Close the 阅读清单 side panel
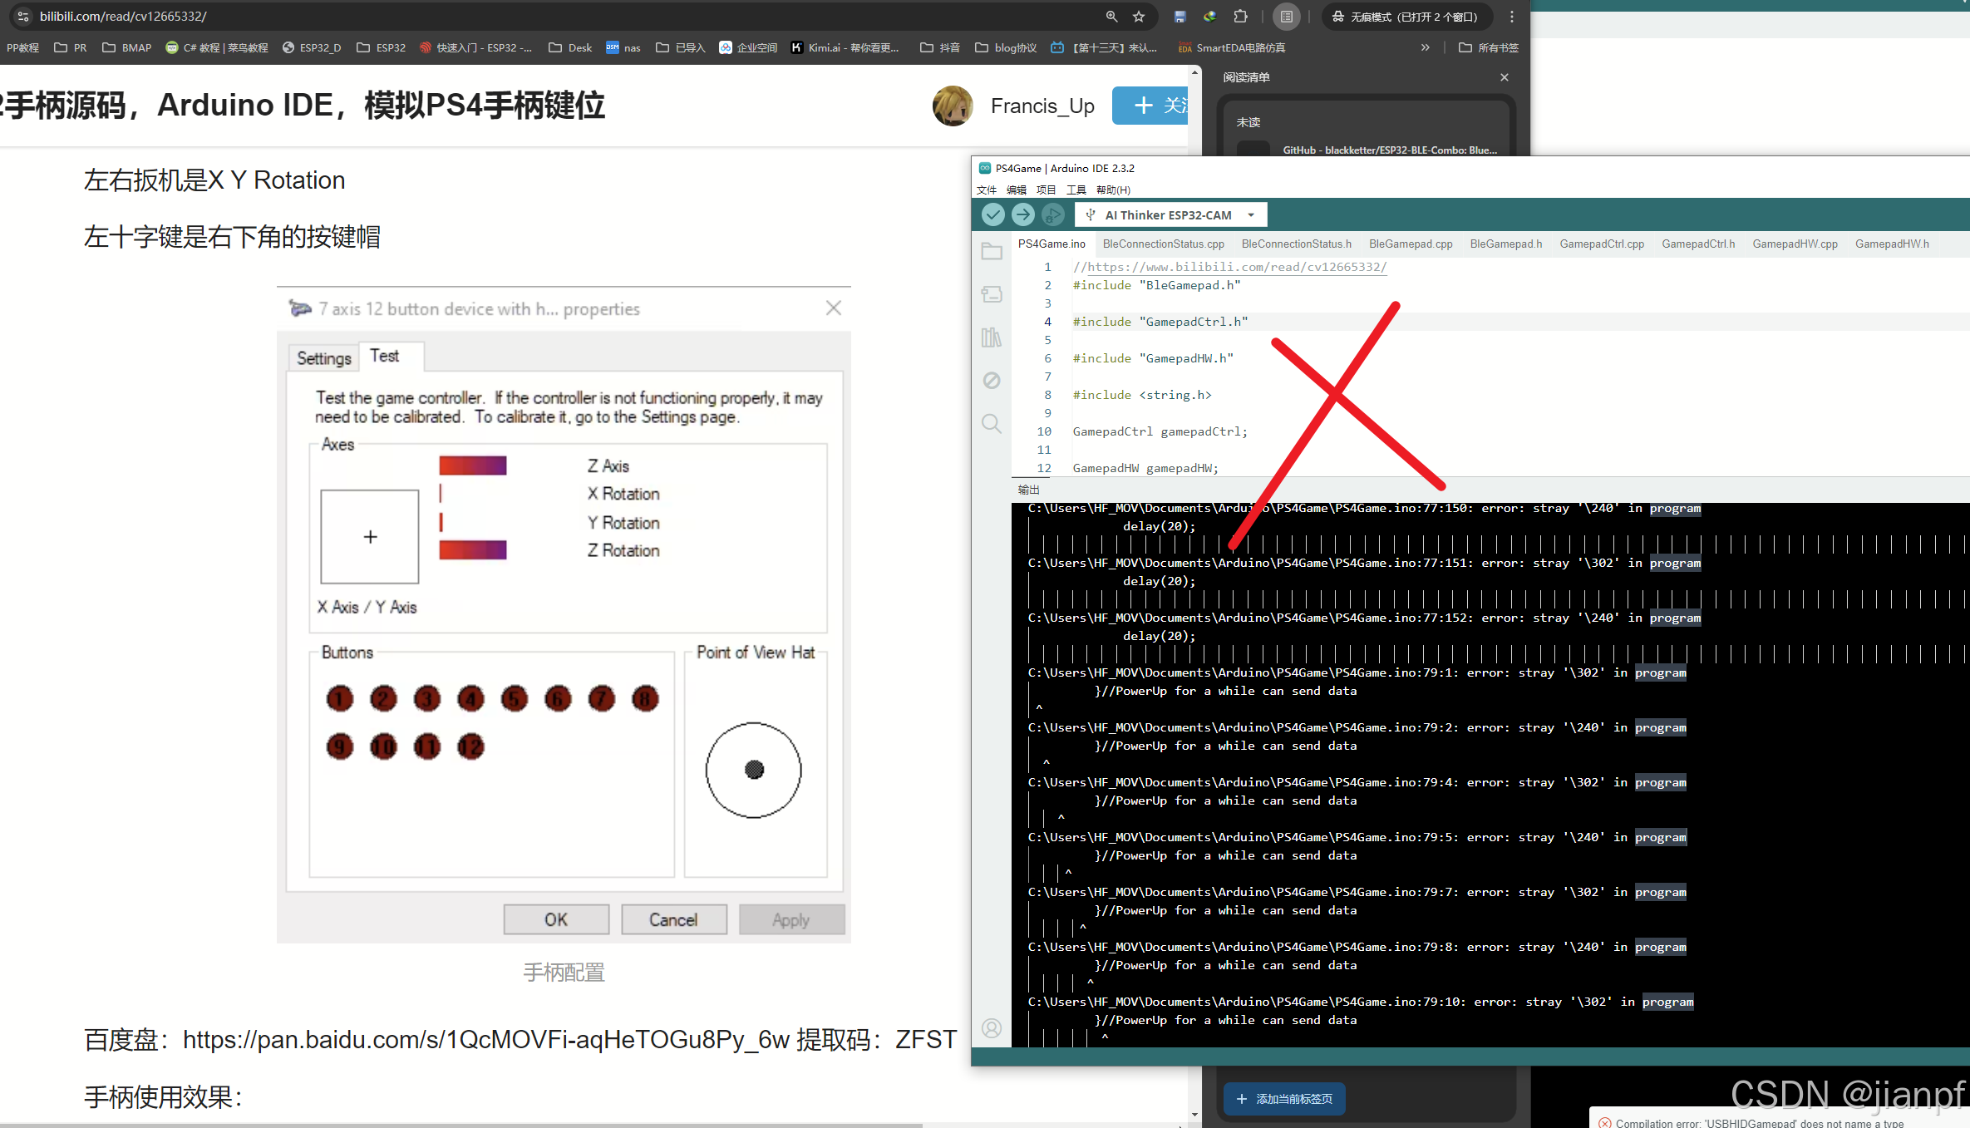 tap(1504, 77)
